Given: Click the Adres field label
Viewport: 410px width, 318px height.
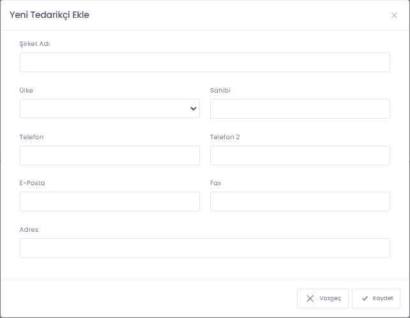Looking at the screenshot, I should tap(29, 229).
